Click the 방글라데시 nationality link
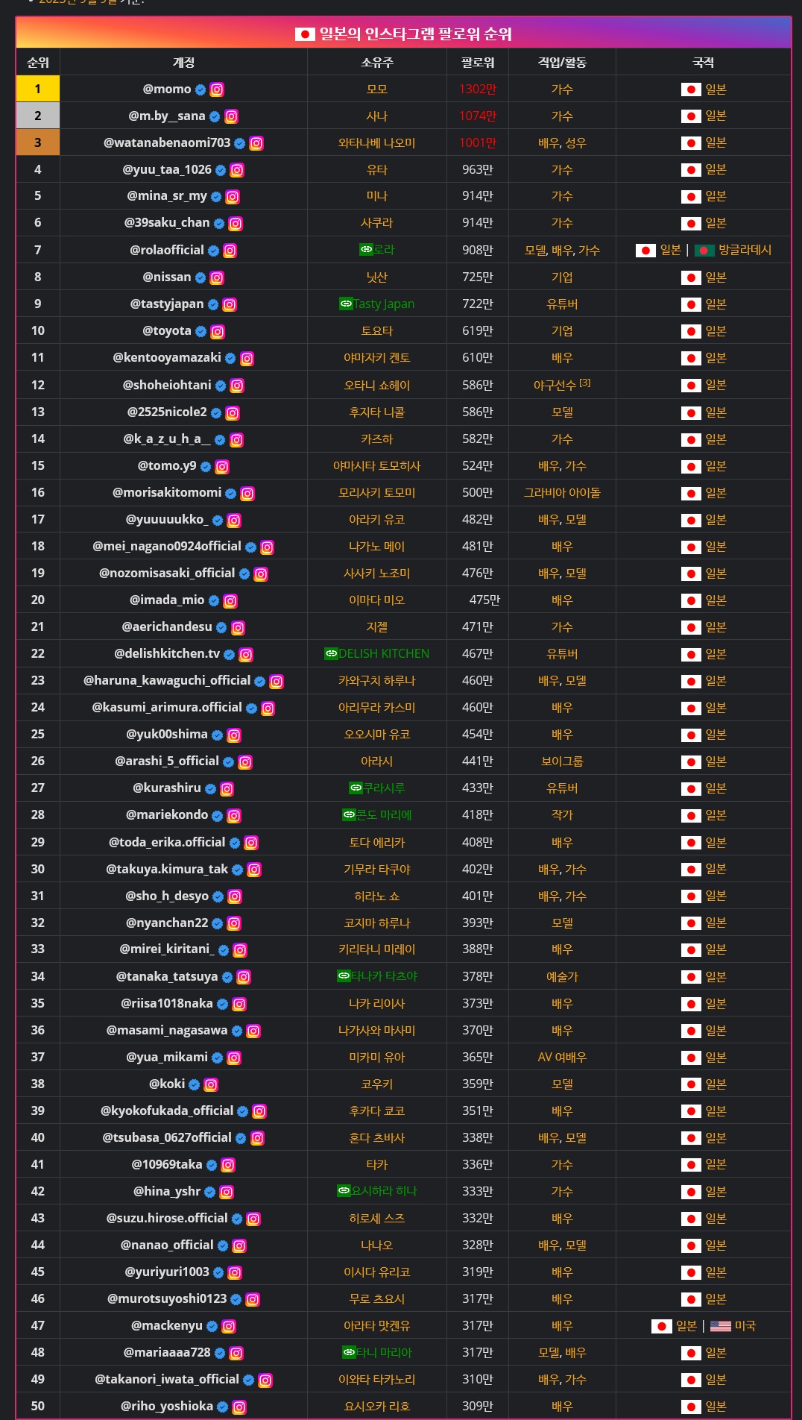This screenshot has width=802, height=1420. [745, 250]
